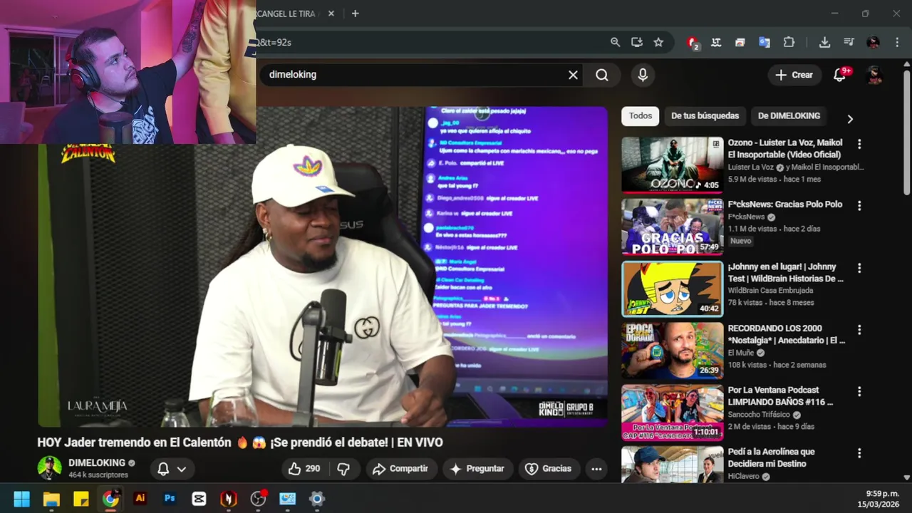Open a new browser tab
Image resolution: width=912 pixels, height=513 pixels.
click(355, 14)
